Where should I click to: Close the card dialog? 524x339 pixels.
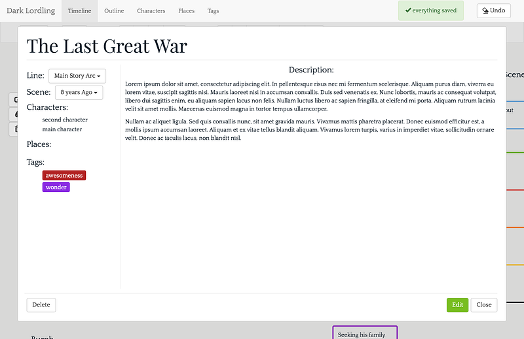pyautogui.click(x=484, y=305)
